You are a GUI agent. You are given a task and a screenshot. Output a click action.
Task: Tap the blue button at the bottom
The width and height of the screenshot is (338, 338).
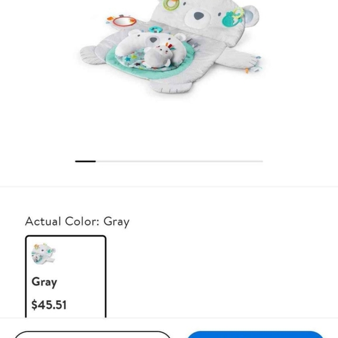pyautogui.click(x=256, y=335)
